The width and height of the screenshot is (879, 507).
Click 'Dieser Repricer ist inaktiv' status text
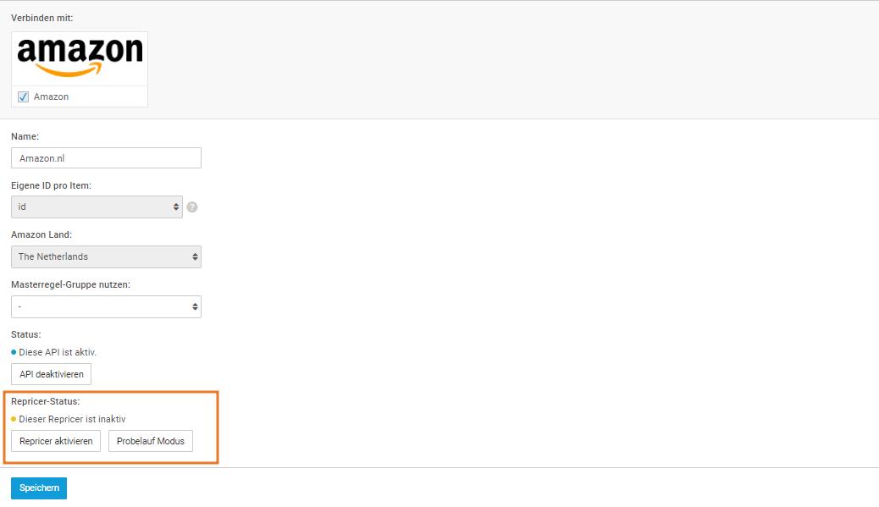72,419
